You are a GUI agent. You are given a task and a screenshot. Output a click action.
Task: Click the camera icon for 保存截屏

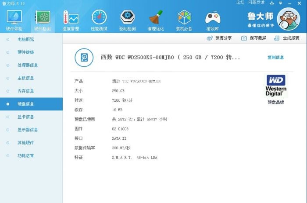(x=244, y=38)
